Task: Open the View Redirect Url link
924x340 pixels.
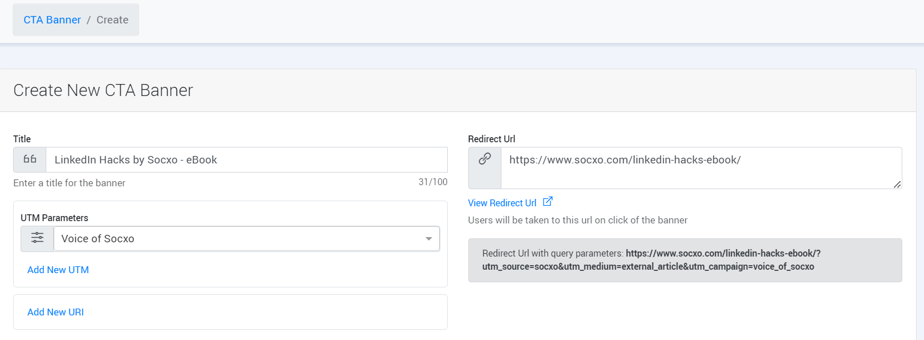Action: pos(502,203)
